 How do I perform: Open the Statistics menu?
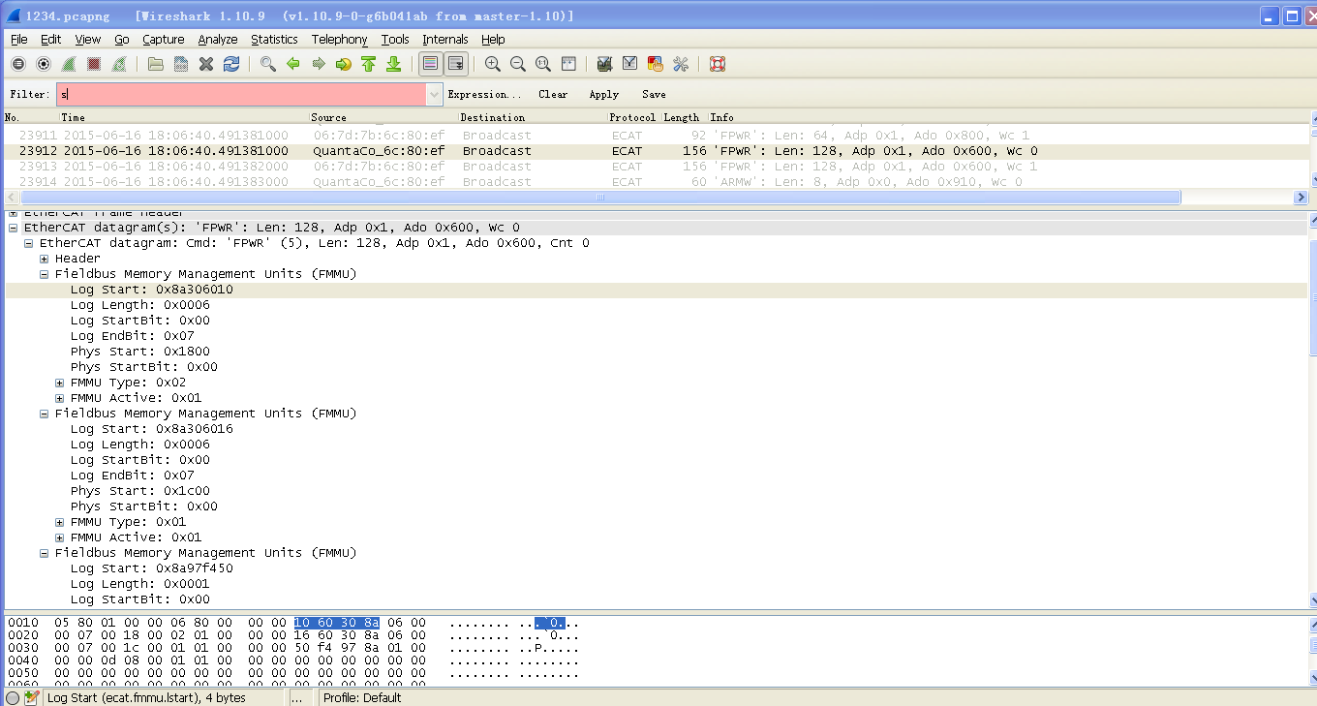click(274, 40)
